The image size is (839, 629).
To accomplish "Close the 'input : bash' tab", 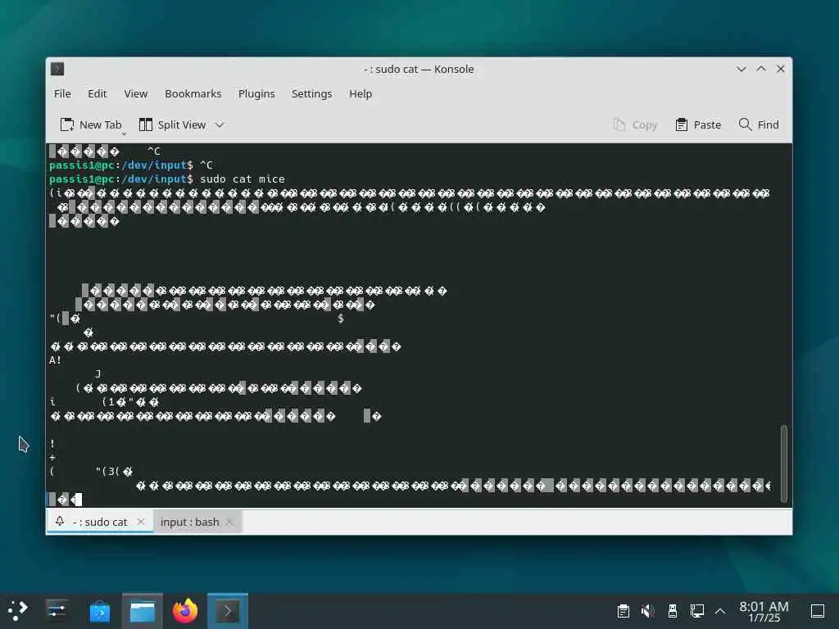I will (x=229, y=522).
